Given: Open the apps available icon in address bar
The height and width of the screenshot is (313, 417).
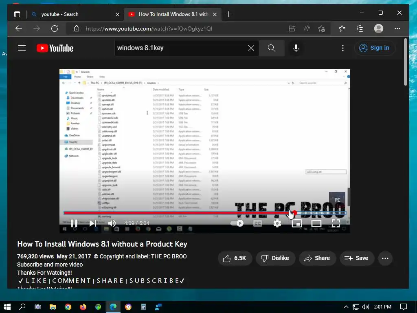Looking at the screenshot, I should (x=292, y=29).
